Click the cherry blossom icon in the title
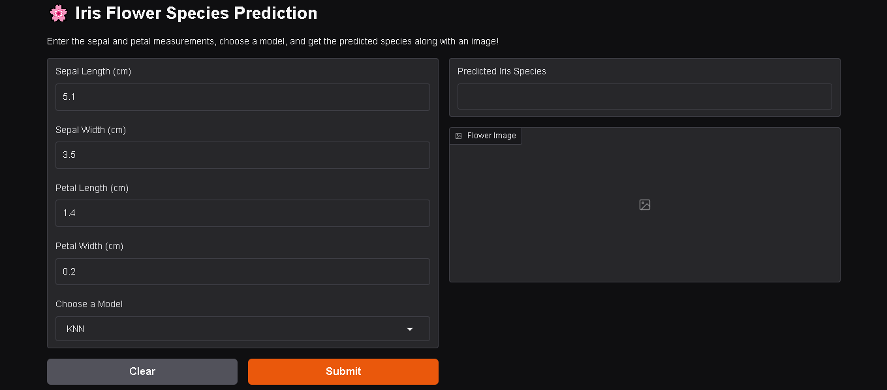The width and height of the screenshot is (887, 390). [59, 13]
